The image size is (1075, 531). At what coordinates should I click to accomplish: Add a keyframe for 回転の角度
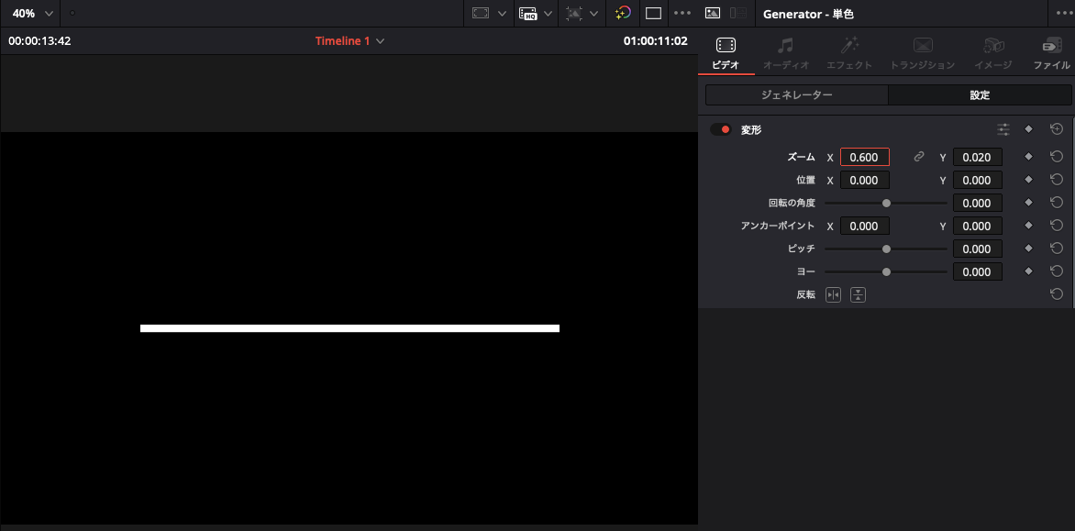[x=1028, y=203]
